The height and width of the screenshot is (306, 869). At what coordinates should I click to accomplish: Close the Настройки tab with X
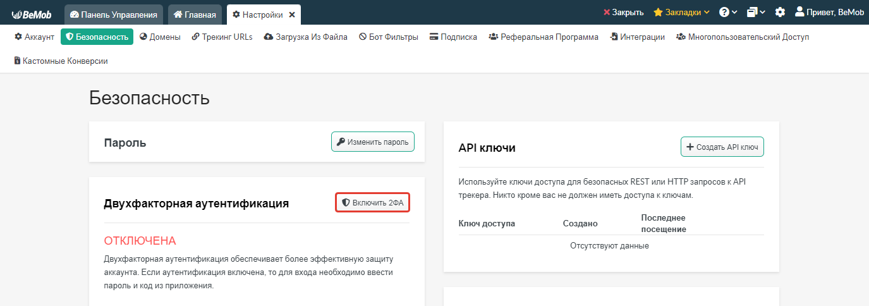click(x=292, y=15)
